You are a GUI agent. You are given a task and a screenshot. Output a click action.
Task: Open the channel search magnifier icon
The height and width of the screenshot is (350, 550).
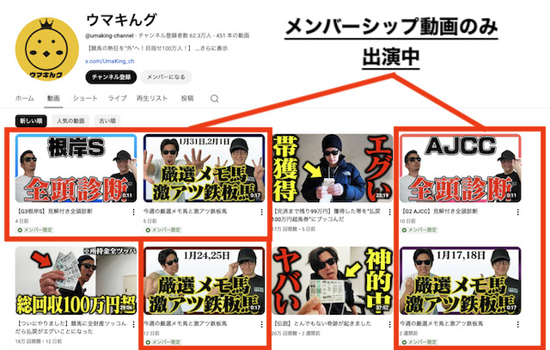click(x=215, y=99)
